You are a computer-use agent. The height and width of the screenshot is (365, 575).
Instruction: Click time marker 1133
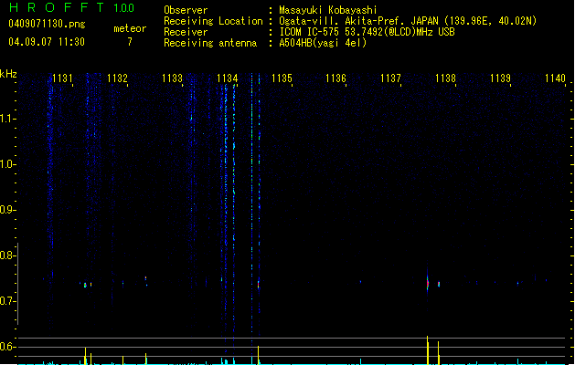tap(172, 78)
